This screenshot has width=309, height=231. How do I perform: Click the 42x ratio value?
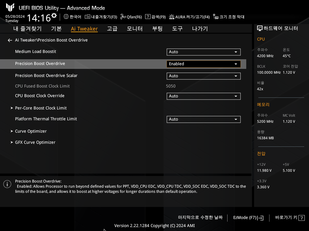[260, 89]
